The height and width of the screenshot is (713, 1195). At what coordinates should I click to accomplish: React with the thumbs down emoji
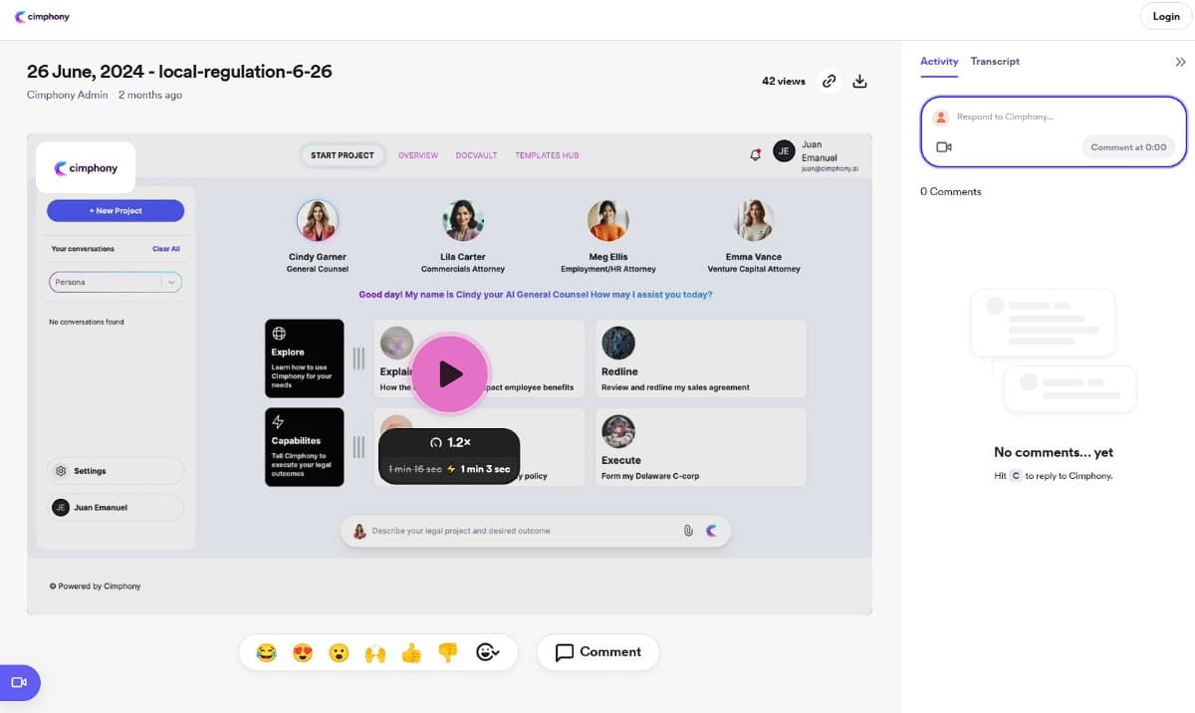(448, 653)
